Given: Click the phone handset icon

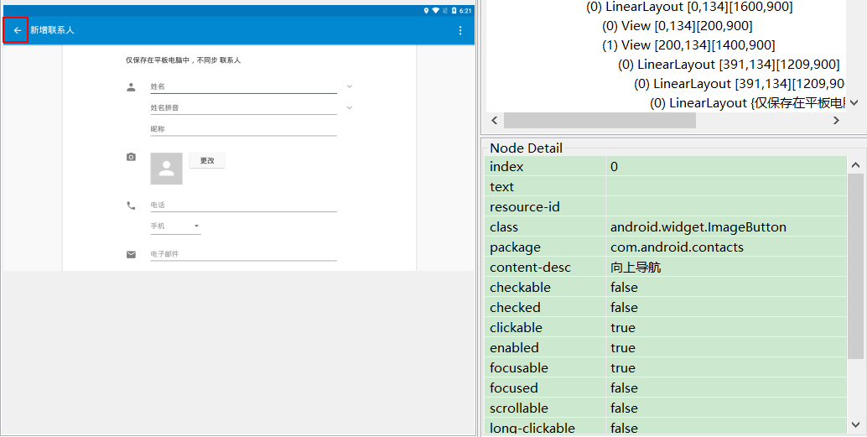Looking at the screenshot, I should click(131, 205).
